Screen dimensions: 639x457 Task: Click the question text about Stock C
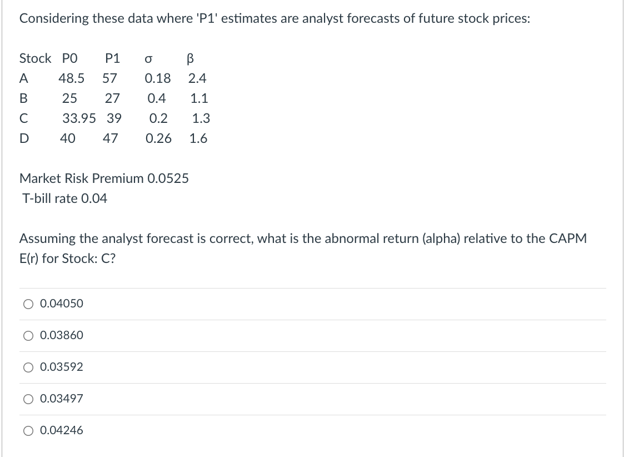coord(303,248)
